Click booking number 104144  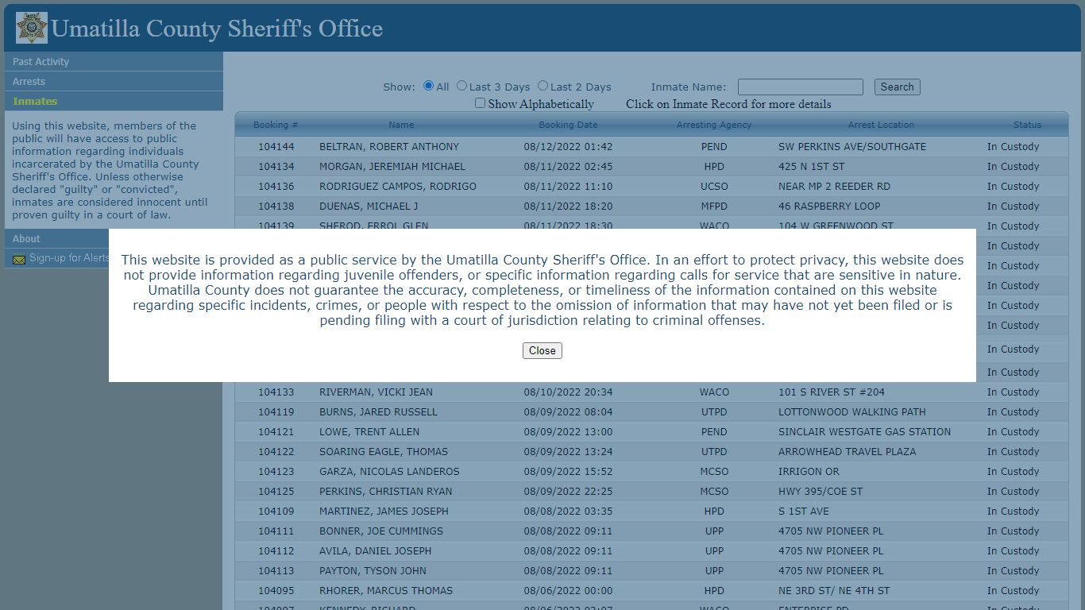(276, 146)
